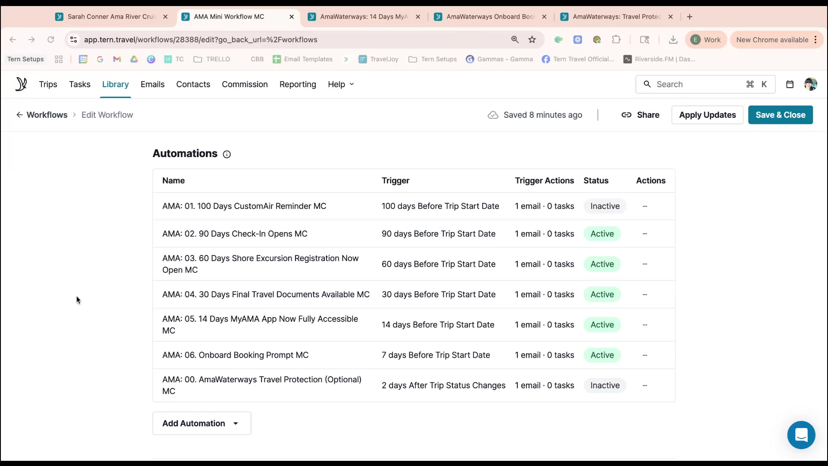Open actions menu for 60 Days Shore Excursion
This screenshot has height=466, width=828.
click(645, 264)
